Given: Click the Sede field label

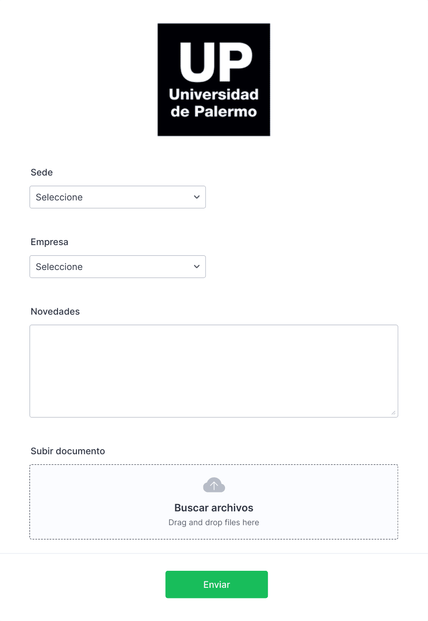Looking at the screenshot, I should [x=42, y=172].
